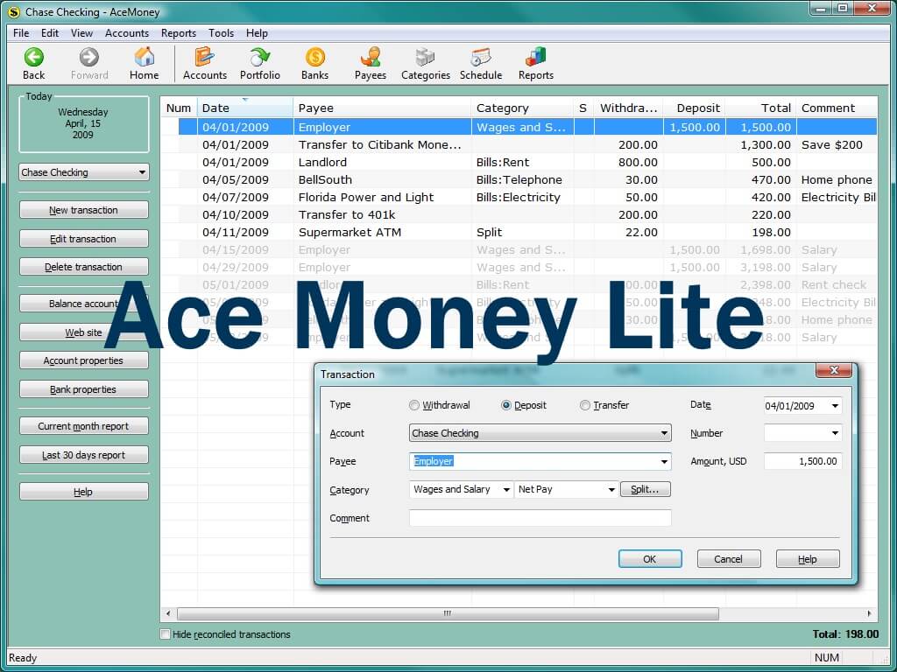The height and width of the screenshot is (672, 897).
Task: Open the Edit menu
Action: (x=50, y=33)
